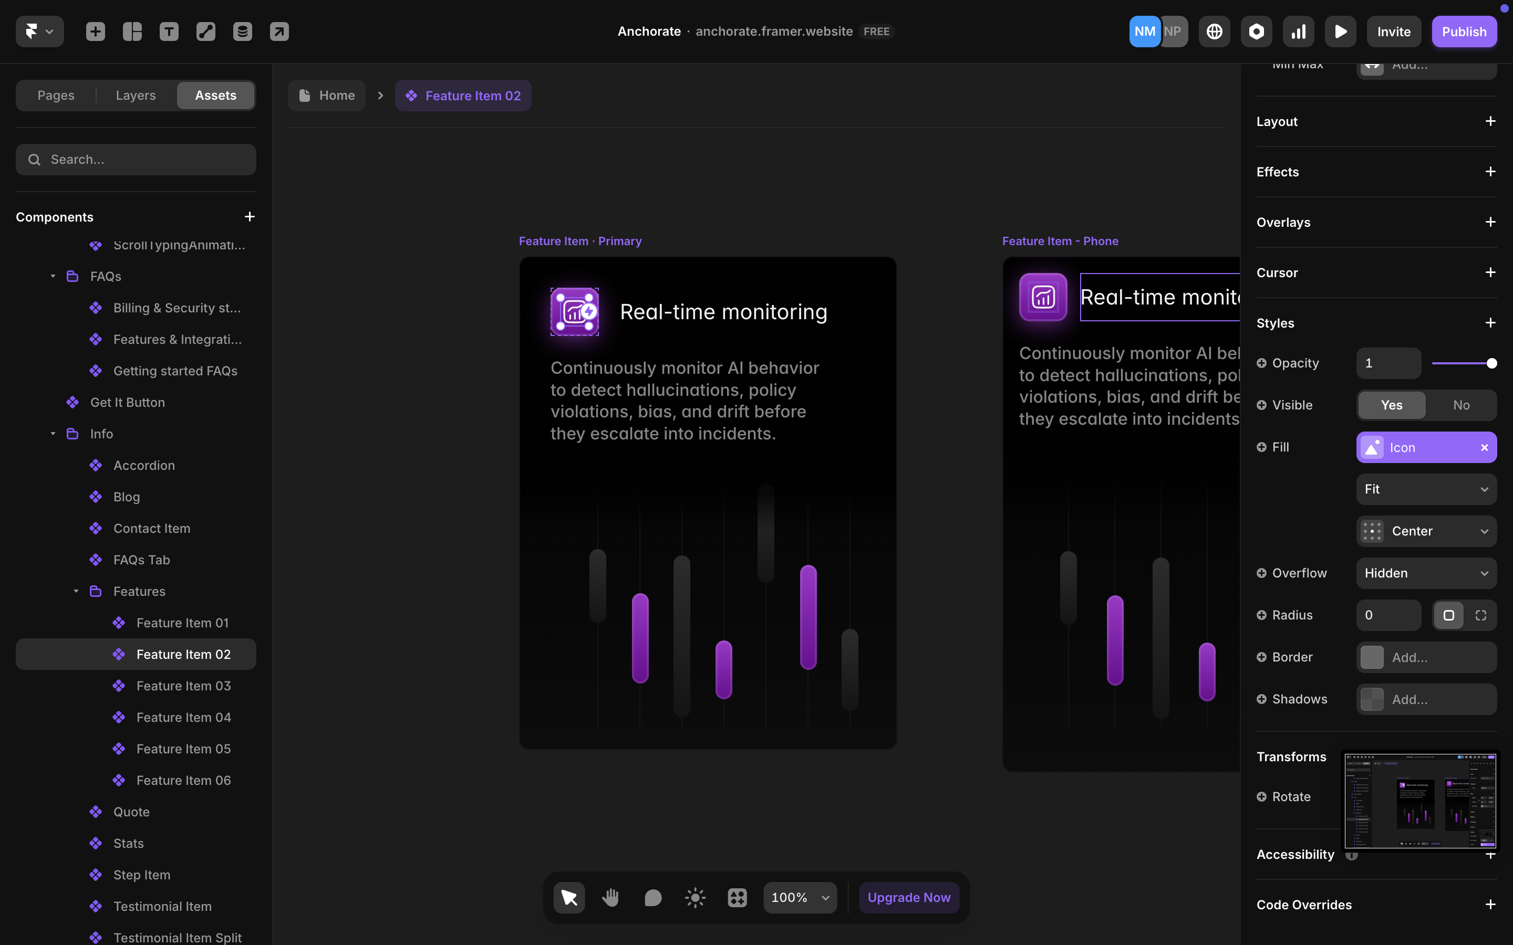Click the Publish button
Image resolution: width=1513 pixels, height=945 pixels.
(x=1464, y=31)
